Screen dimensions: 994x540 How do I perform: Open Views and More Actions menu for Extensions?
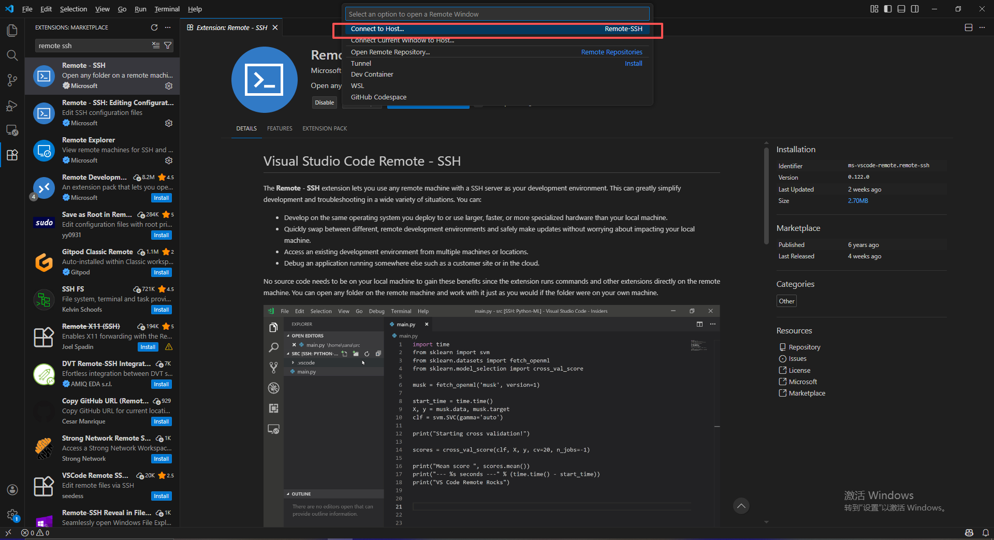168,27
